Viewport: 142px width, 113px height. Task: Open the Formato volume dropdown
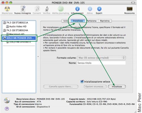point(101,58)
